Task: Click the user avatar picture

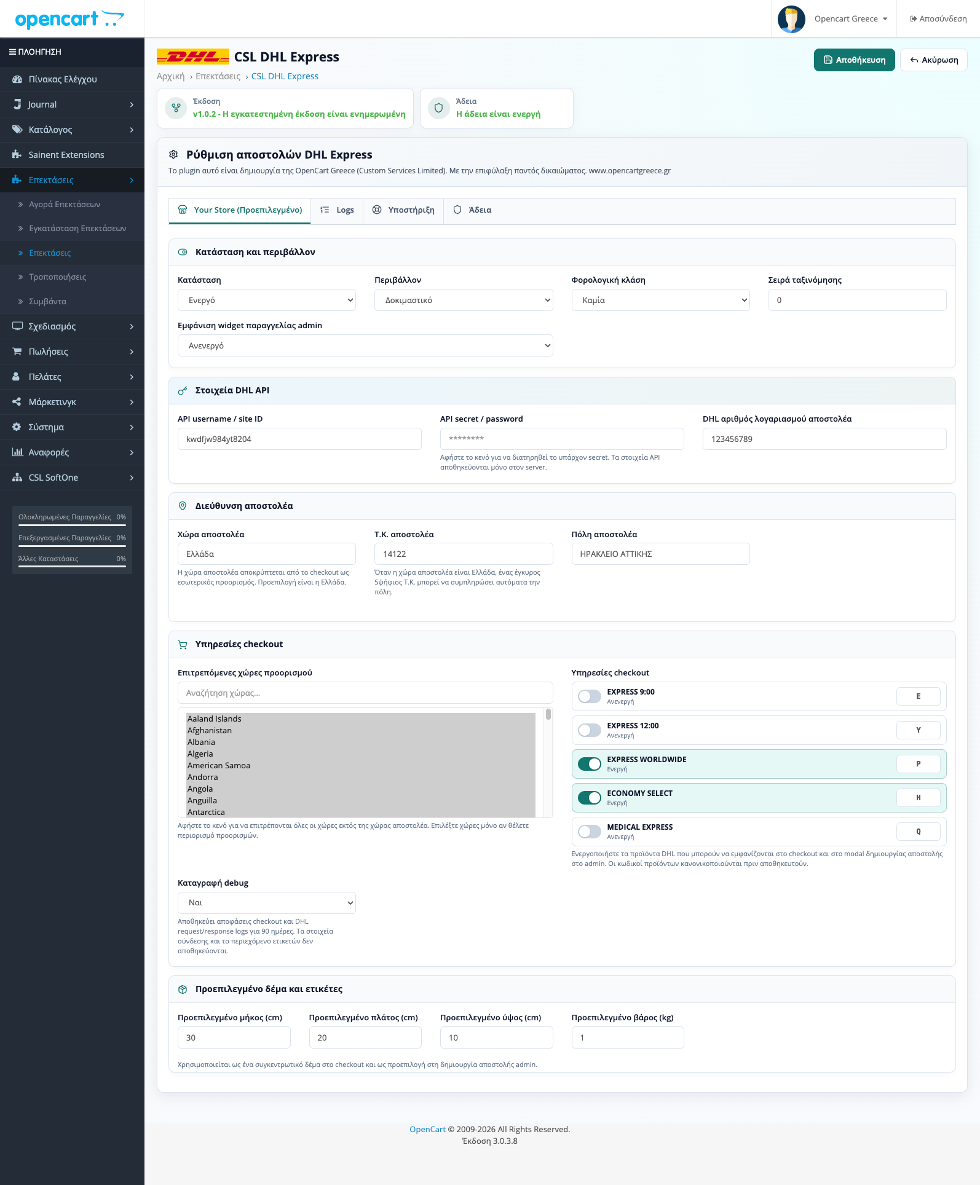Action: tap(791, 19)
